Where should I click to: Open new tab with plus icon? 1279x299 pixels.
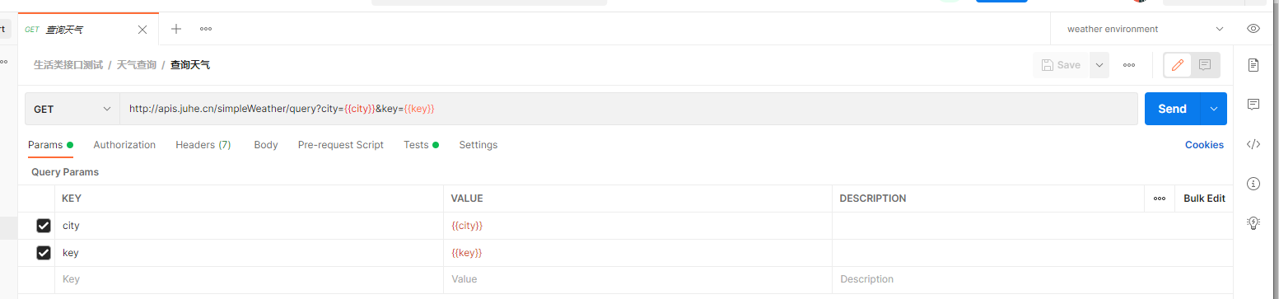(175, 29)
